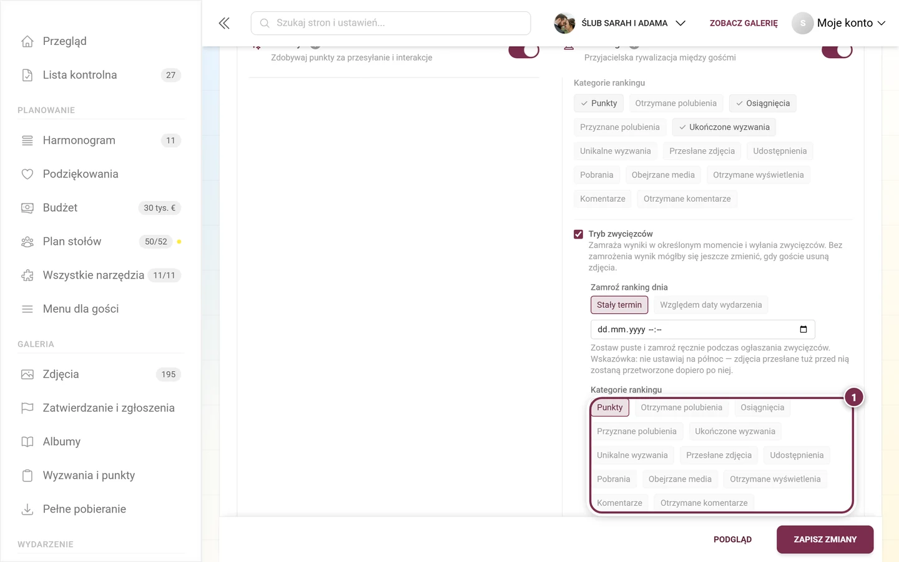Open the Zobacz galerię link
The width and height of the screenshot is (899, 562).
click(744, 23)
